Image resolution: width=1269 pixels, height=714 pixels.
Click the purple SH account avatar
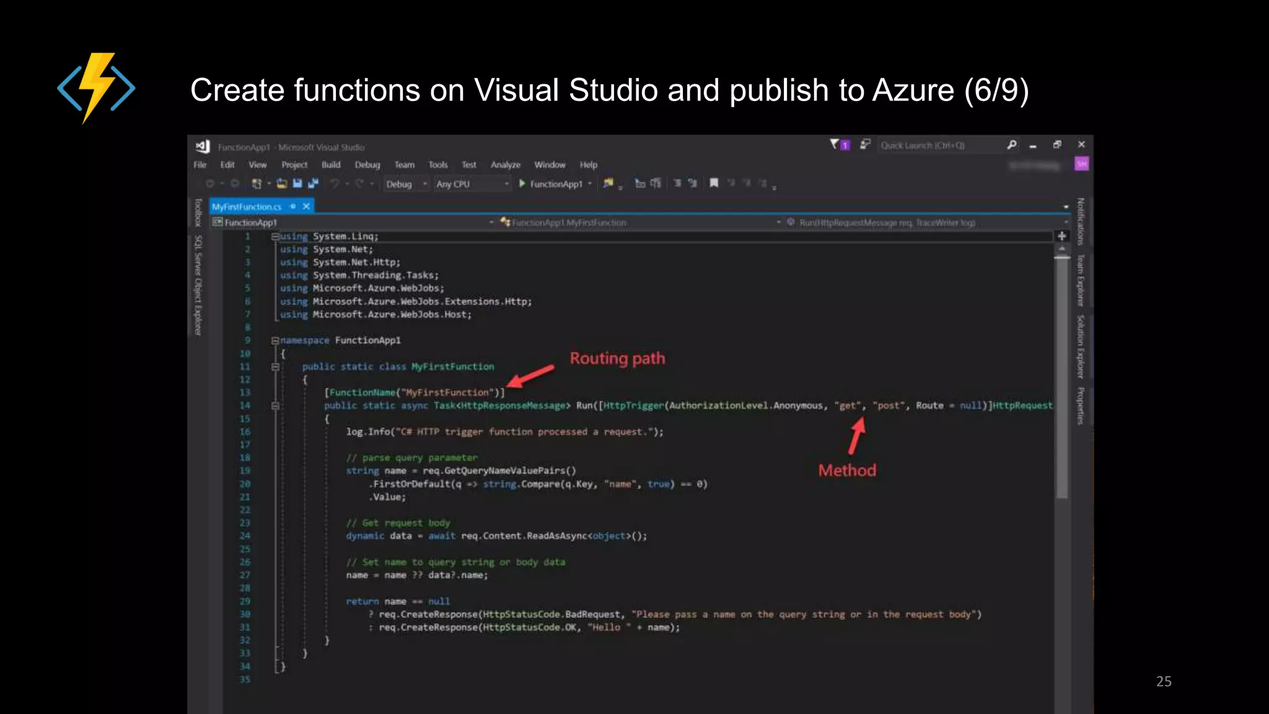coord(1082,164)
